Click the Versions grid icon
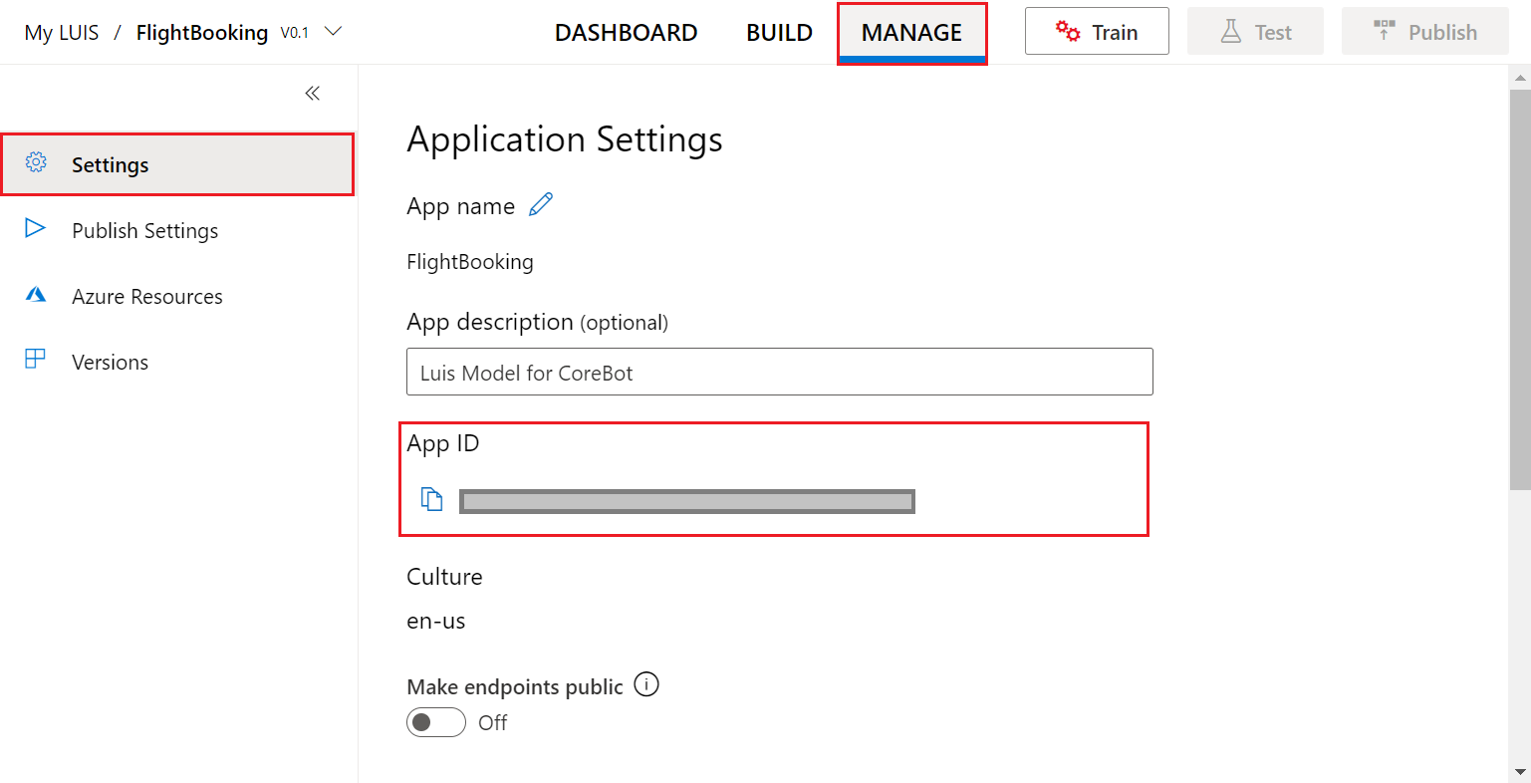Screen dimensions: 1531x783 click(35, 360)
